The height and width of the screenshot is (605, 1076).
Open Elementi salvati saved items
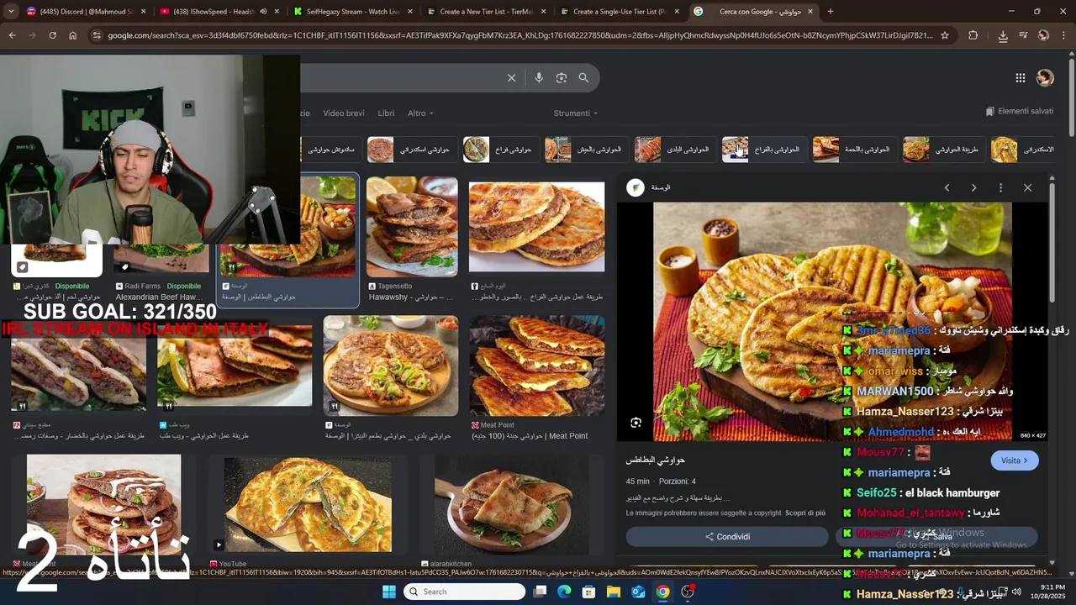pos(1020,111)
